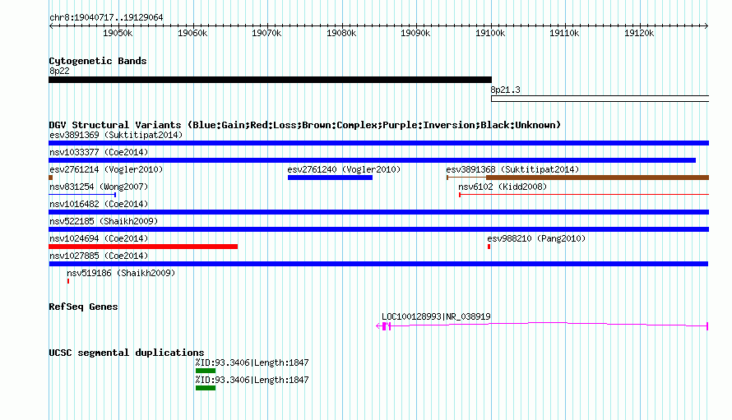Select the nsv522185 blue gain bar

tap(378, 229)
